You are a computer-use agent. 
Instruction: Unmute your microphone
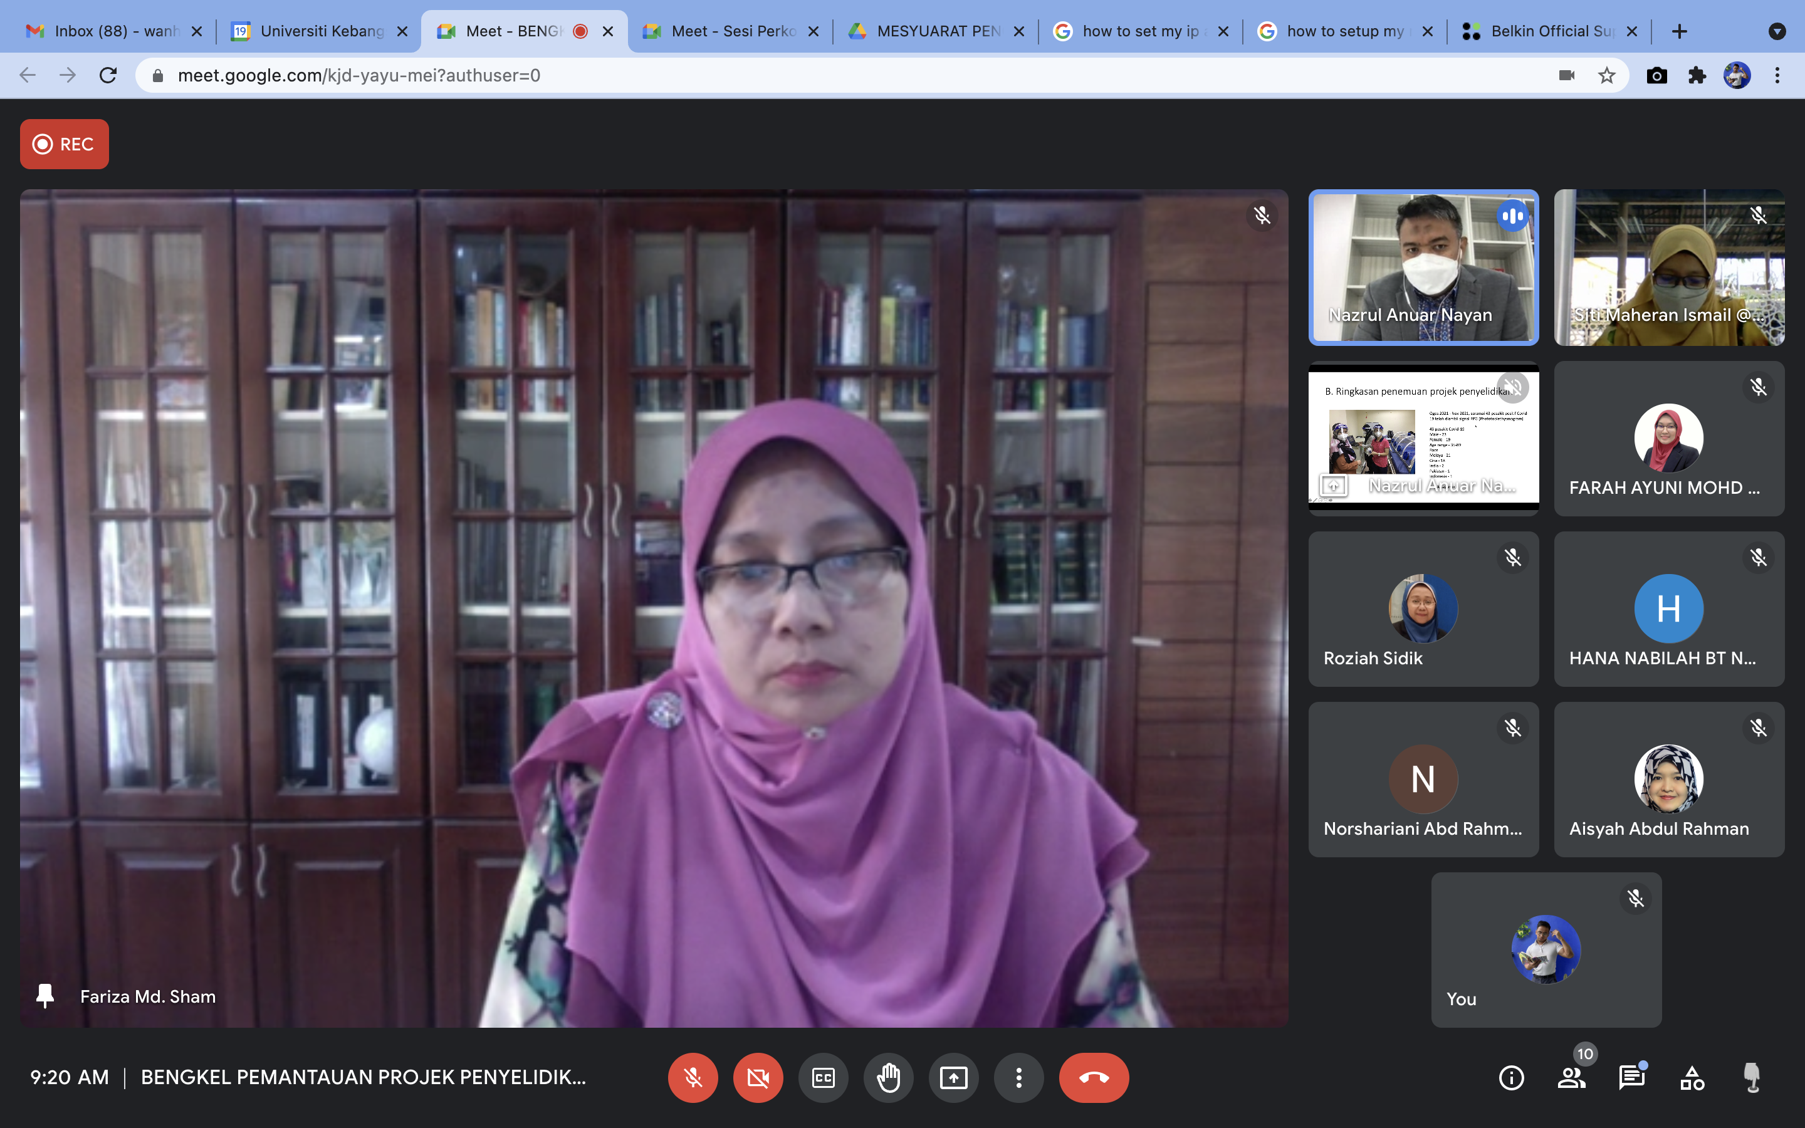click(693, 1077)
